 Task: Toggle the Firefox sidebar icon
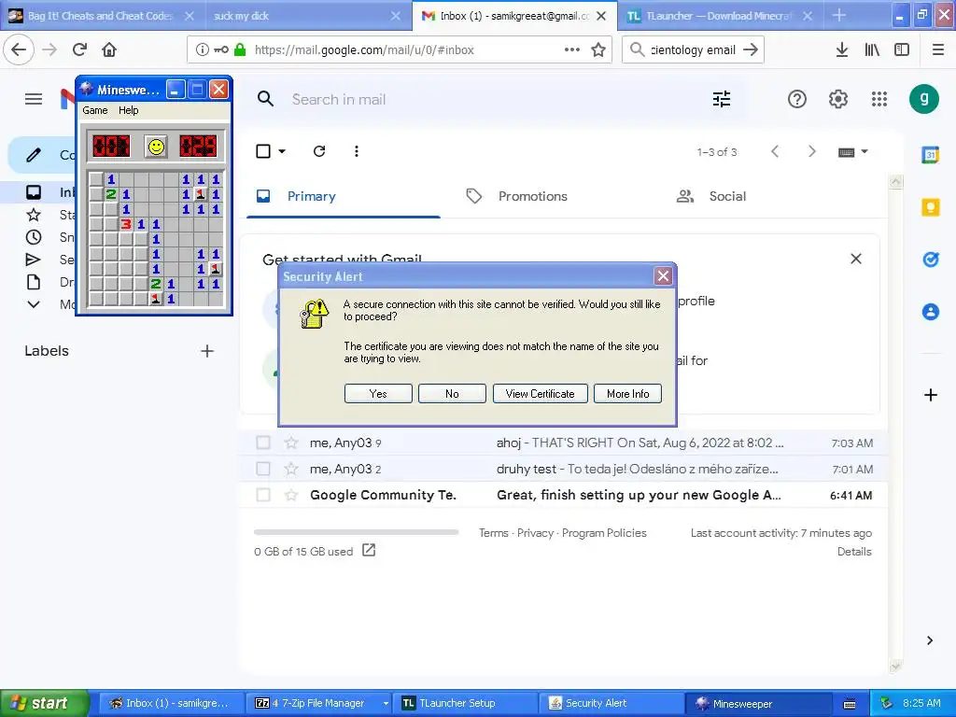point(902,49)
